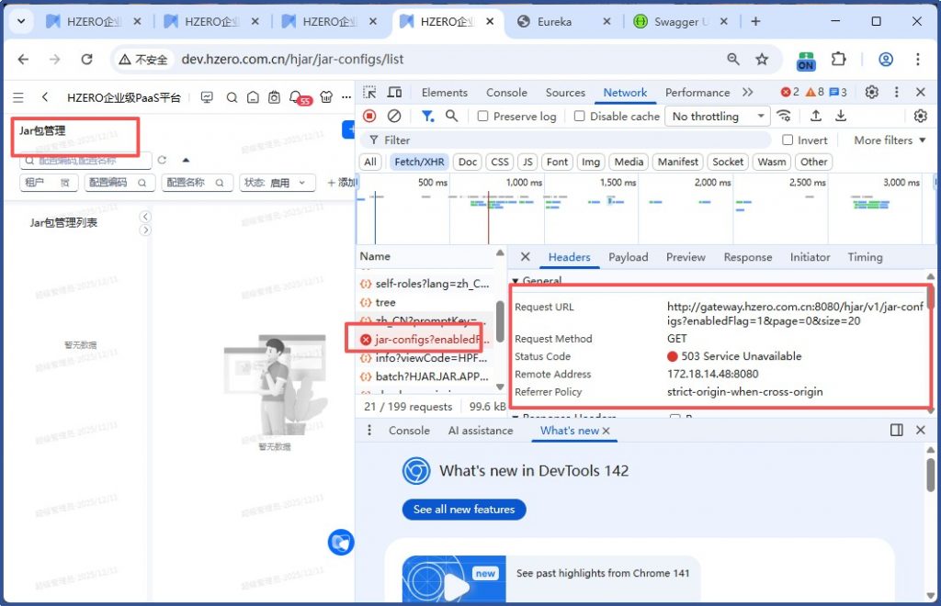Open network conditions wifi icon
941x606 pixels.
pos(784,116)
